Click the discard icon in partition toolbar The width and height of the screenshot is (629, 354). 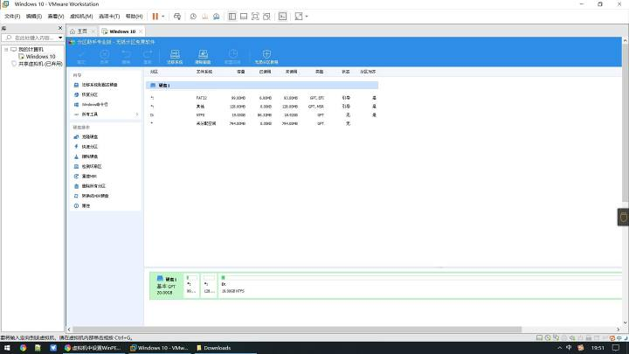click(x=104, y=57)
